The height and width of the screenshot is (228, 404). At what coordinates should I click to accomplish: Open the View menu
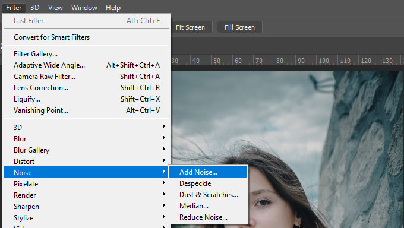tap(55, 8)
